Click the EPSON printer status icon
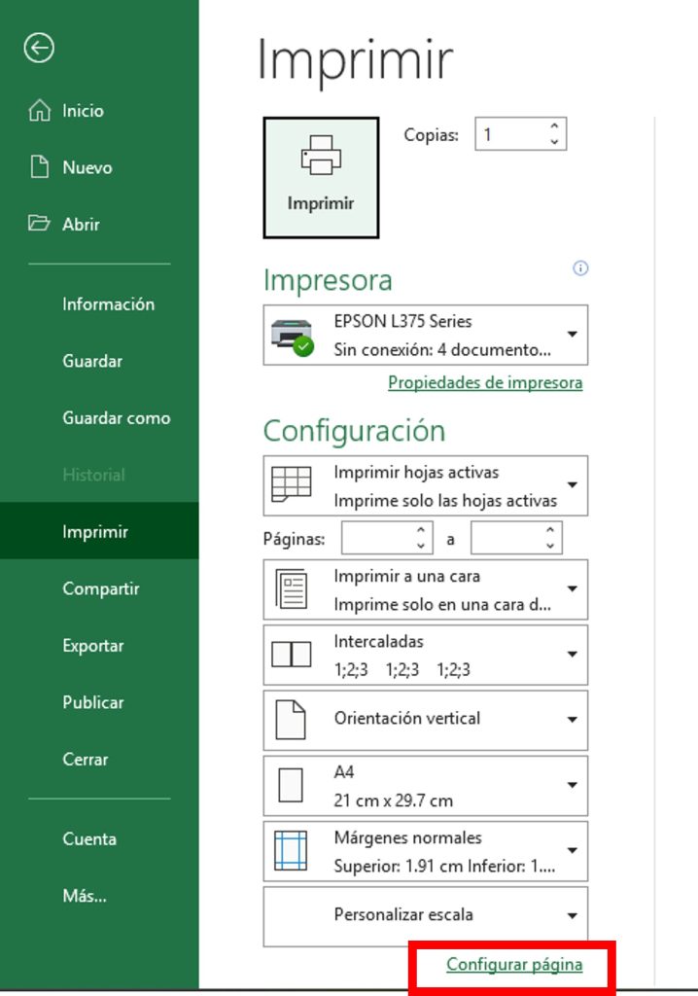This screenshot has height=996, width=698. pyautogui.click(x=292, y=337)
